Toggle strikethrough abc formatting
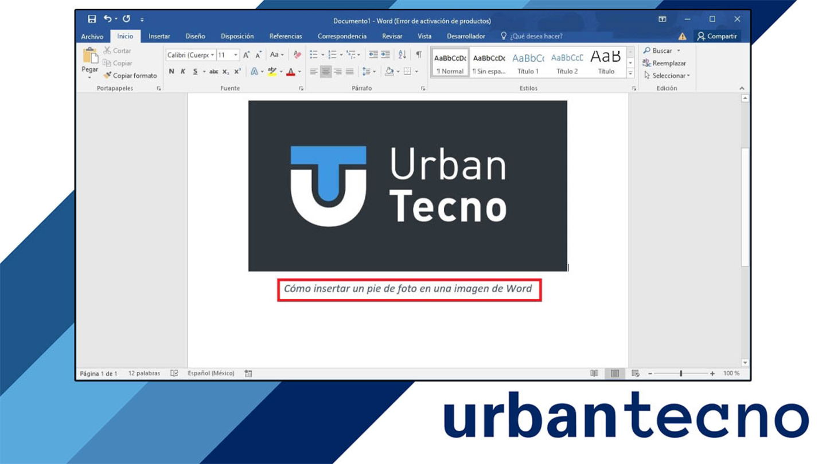 (x=213, y=72)
